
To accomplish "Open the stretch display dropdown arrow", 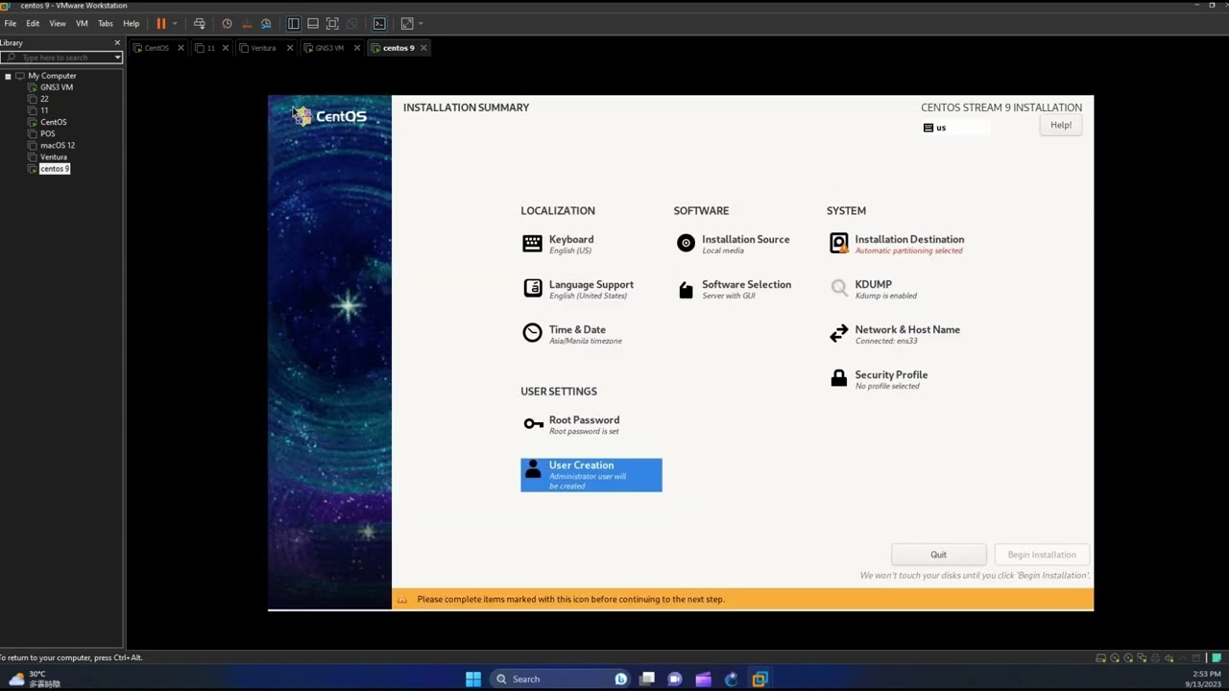I will pos(421,23).
